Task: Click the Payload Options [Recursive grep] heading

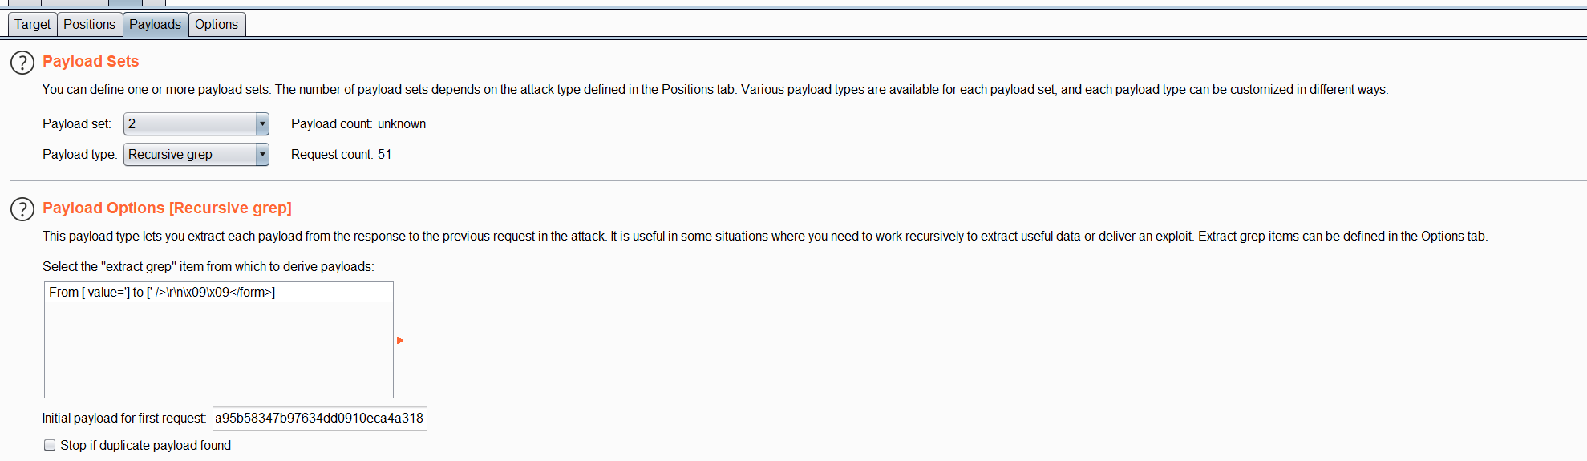Action: click(x=167, y=208)
